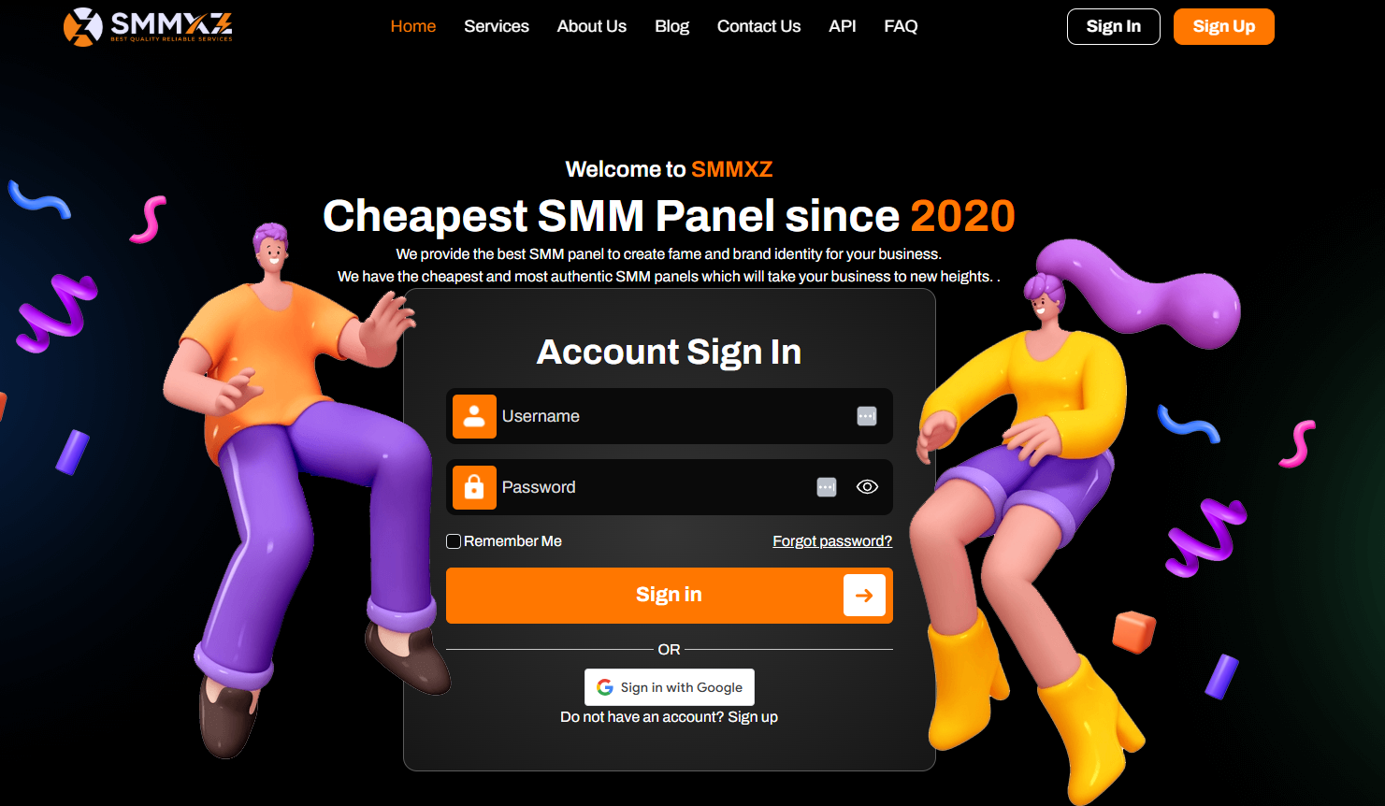Viewport: 1385px width, 806px height.
Task: Follow the Sign up link below Google button
Action: (753, 717)
